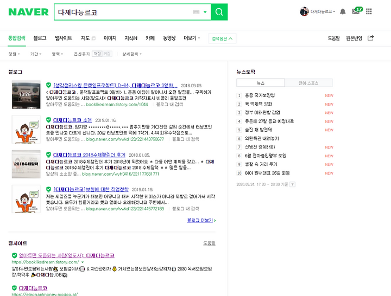Click the shield icon beside 2018수제캘린더 후기
Viewport: 391px width, 296px height.
tap(49, 155)
